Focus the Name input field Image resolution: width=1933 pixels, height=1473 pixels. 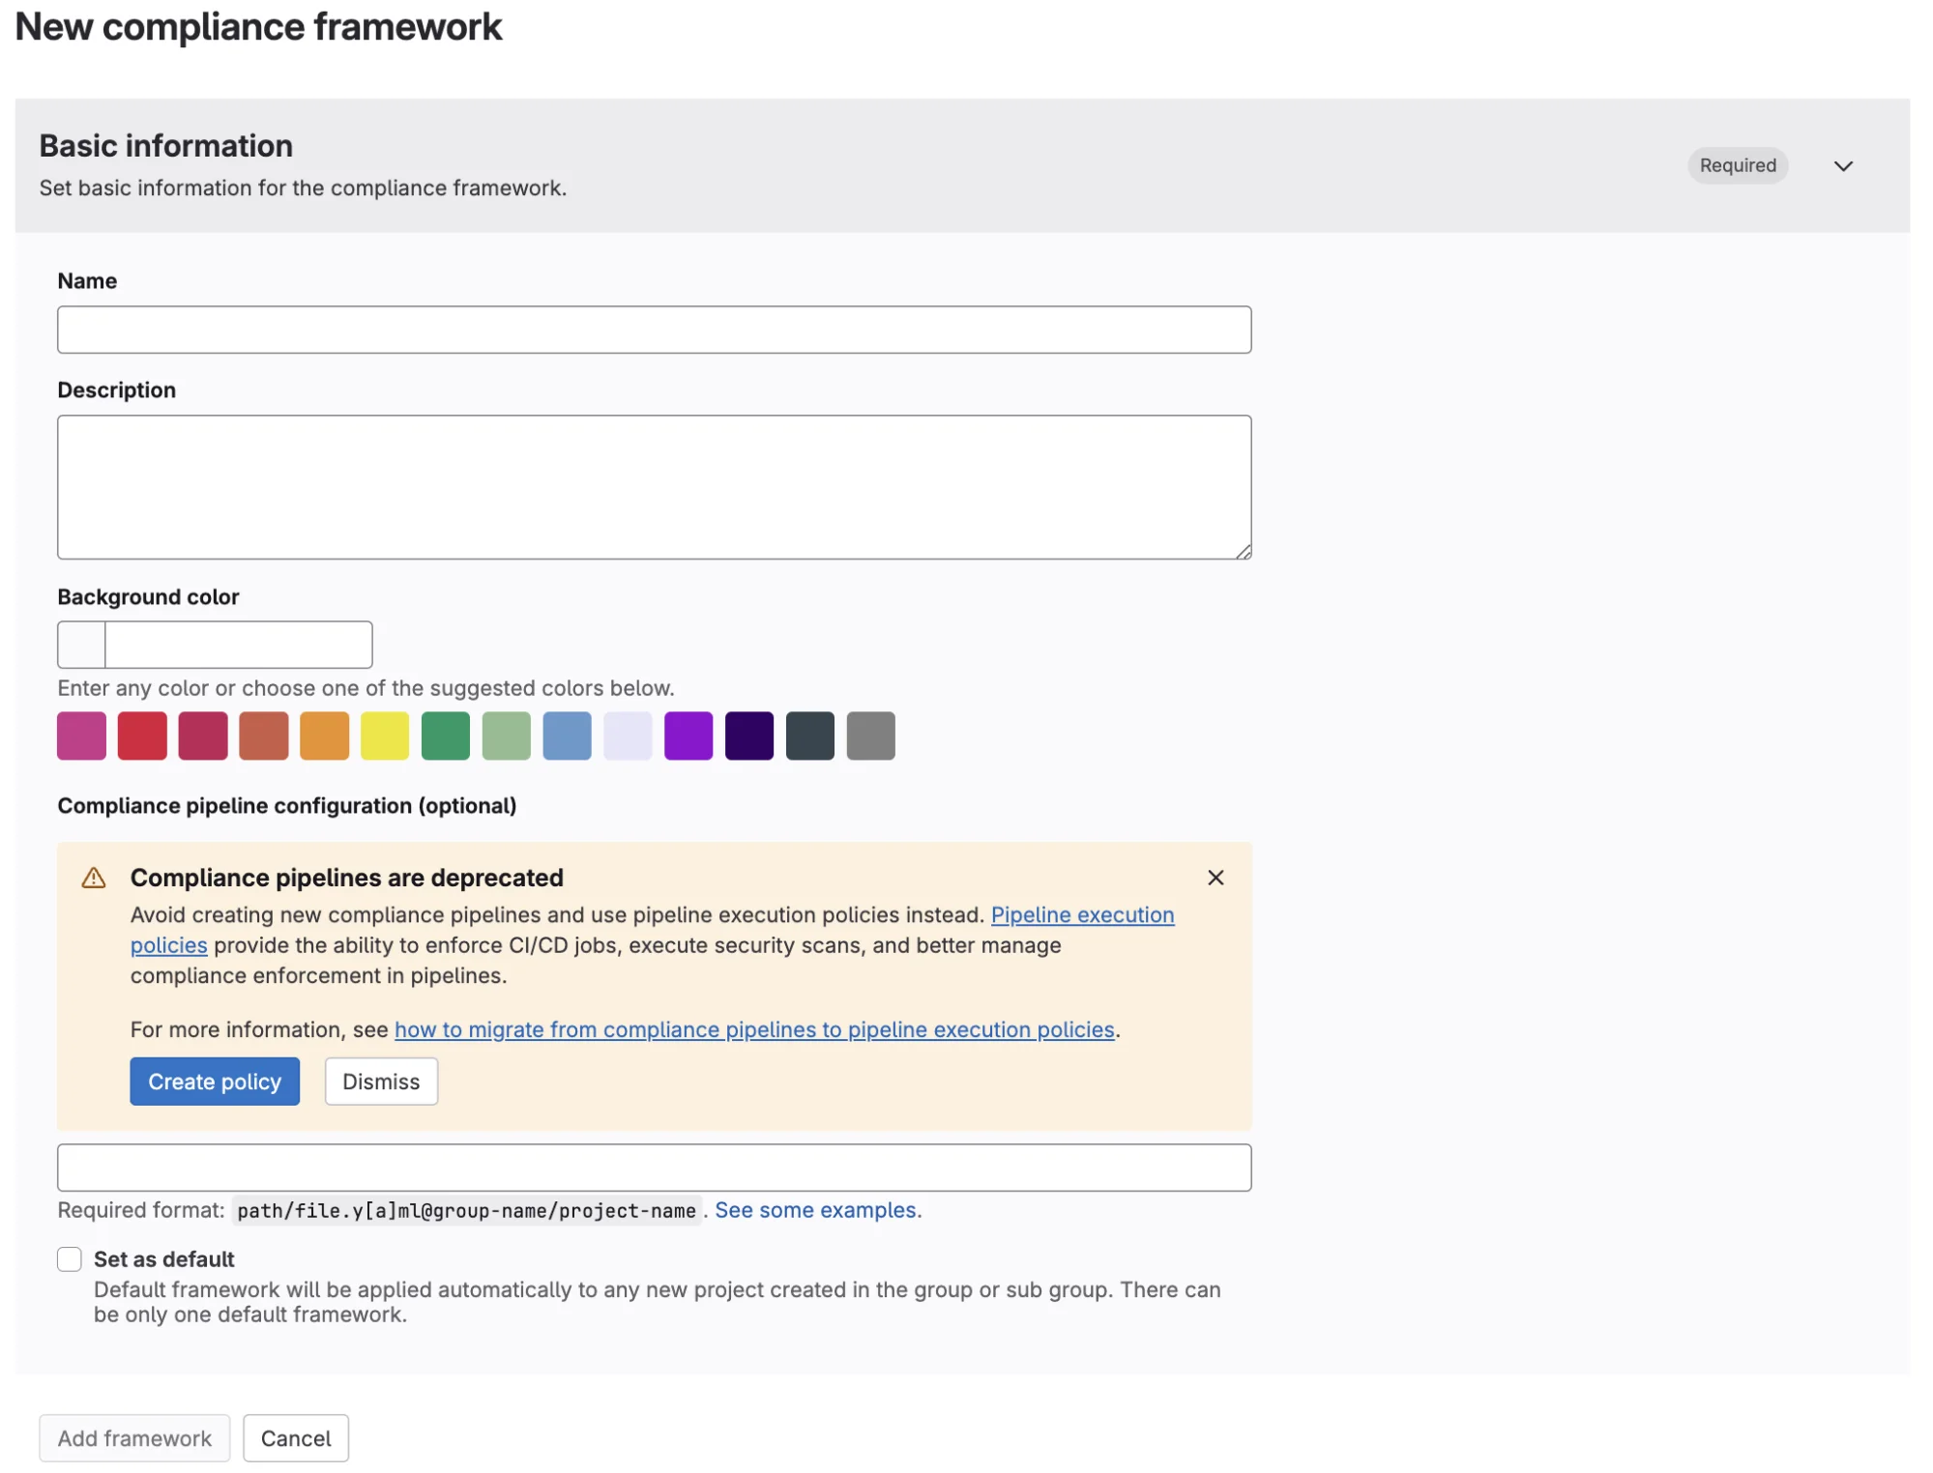click(x=654, y=331)
